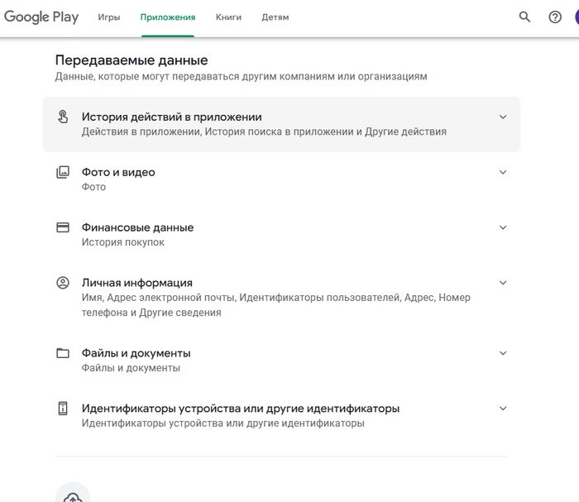This screenshot has width=579, height=502.
Task: Click the cloud upload icon at bottom
Action: (73, 496)
